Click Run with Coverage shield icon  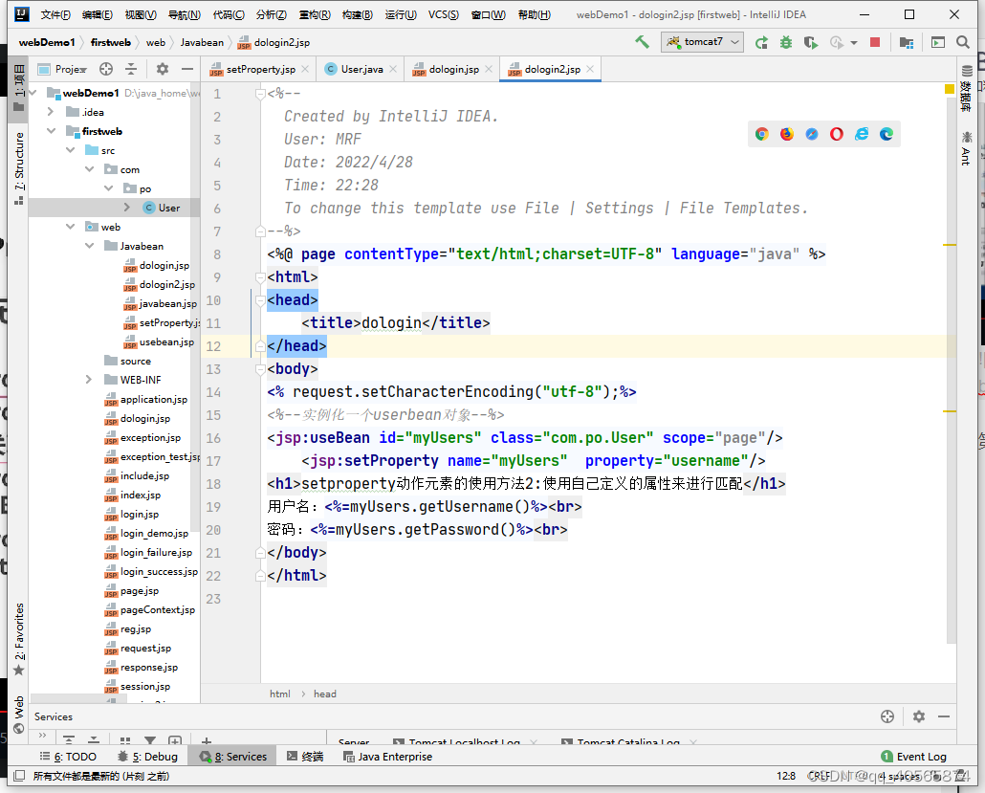pos(811,42)
